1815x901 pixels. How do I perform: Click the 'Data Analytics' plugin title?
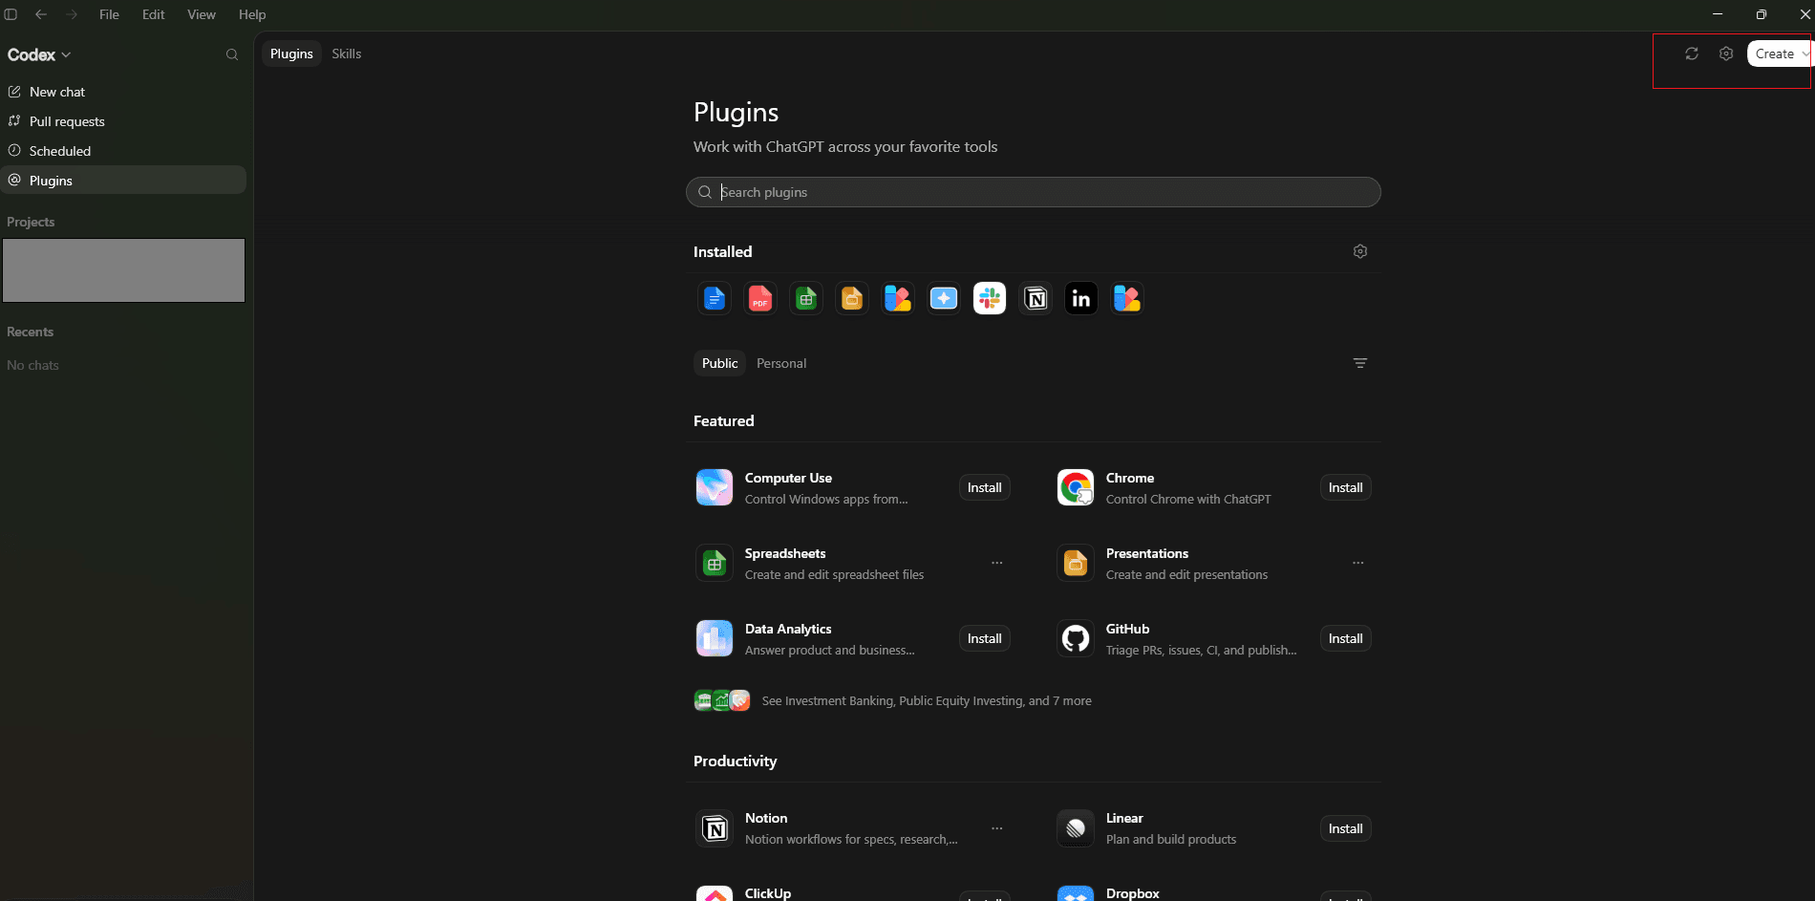tap(788, 629)
